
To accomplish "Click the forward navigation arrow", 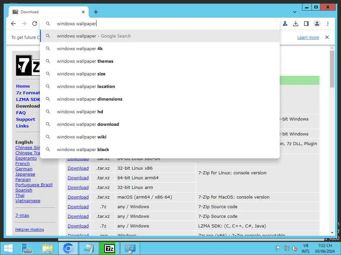I will (24, 24).
